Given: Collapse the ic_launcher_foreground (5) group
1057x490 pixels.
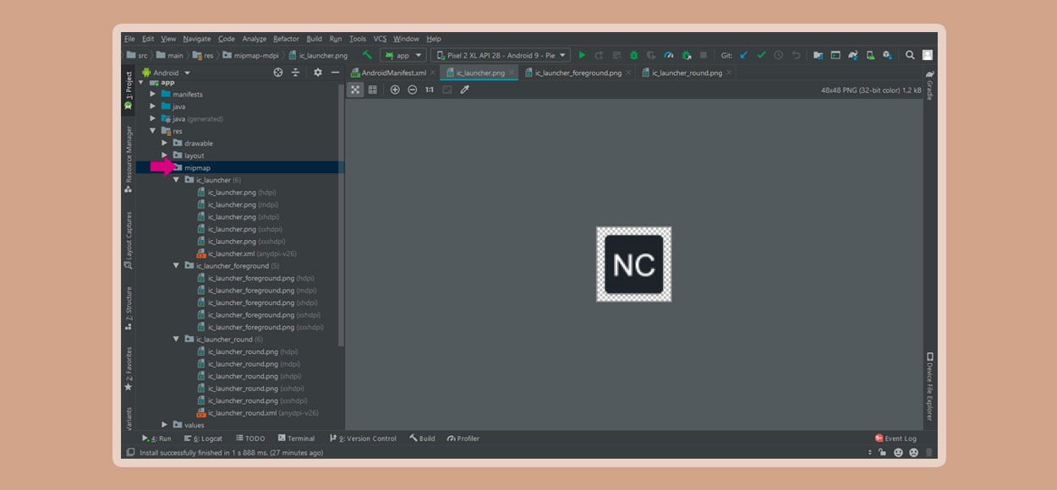Looking at the screenshot, I should point(177,265).
